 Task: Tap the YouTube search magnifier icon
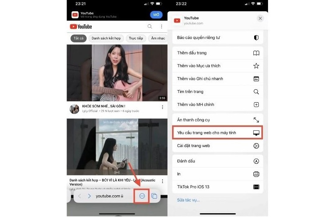[150, 27]
